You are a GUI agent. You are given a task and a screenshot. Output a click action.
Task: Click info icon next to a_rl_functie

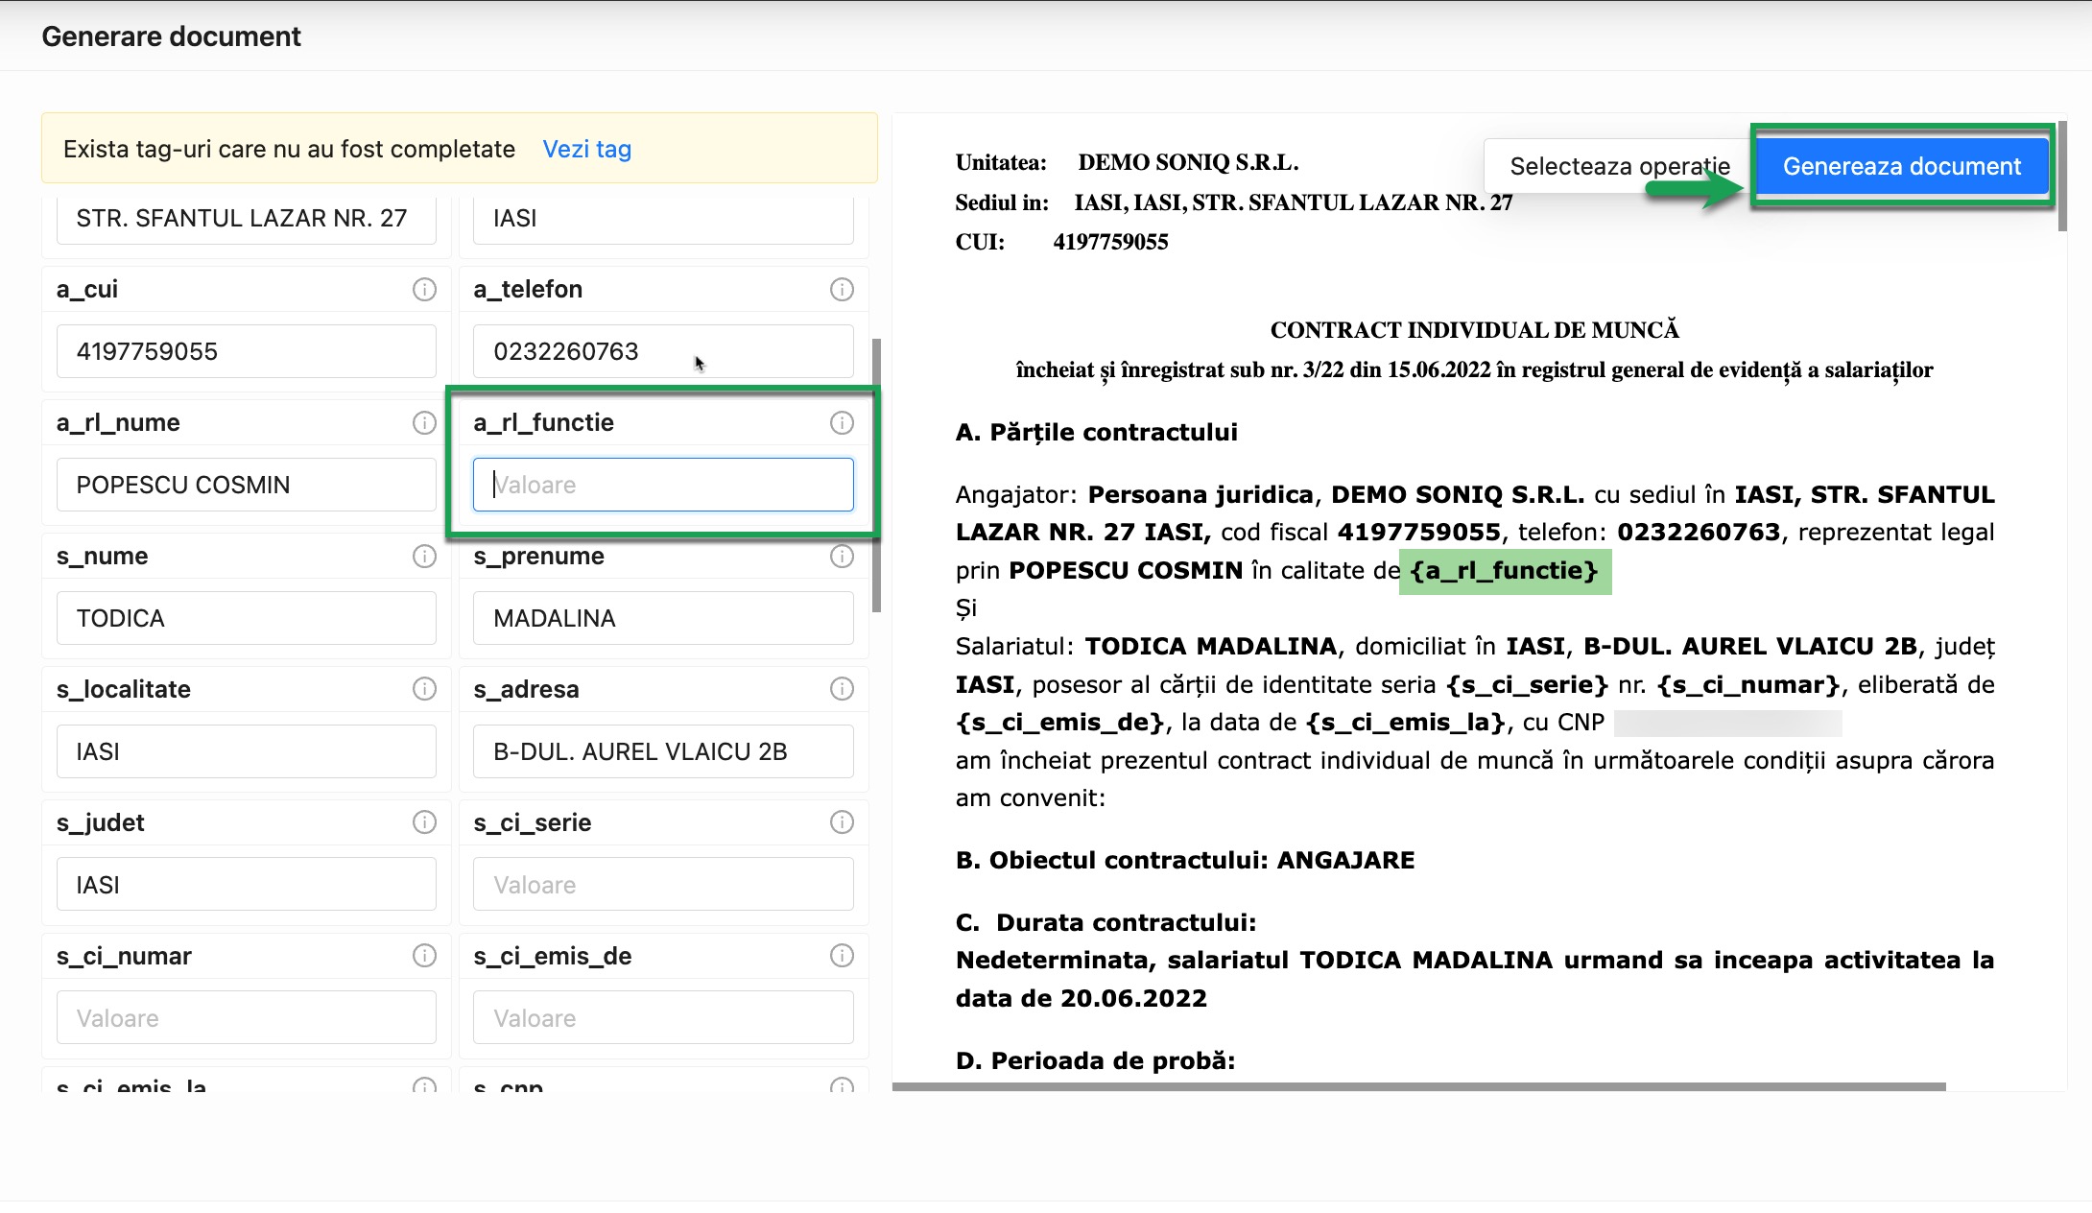pos(842,422)
